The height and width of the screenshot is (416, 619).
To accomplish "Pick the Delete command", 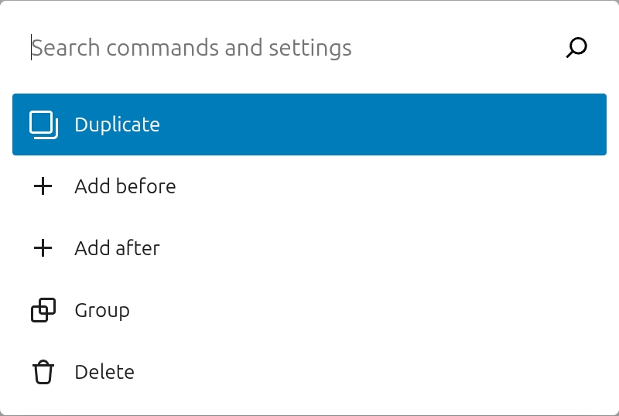I will pos(309,372).
